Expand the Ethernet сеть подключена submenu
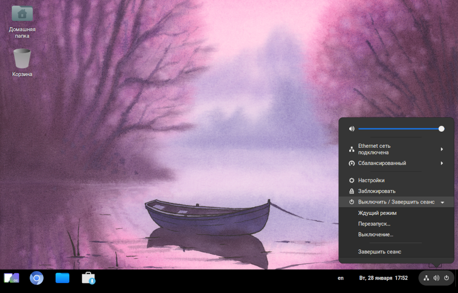 [x=442, y=149]
